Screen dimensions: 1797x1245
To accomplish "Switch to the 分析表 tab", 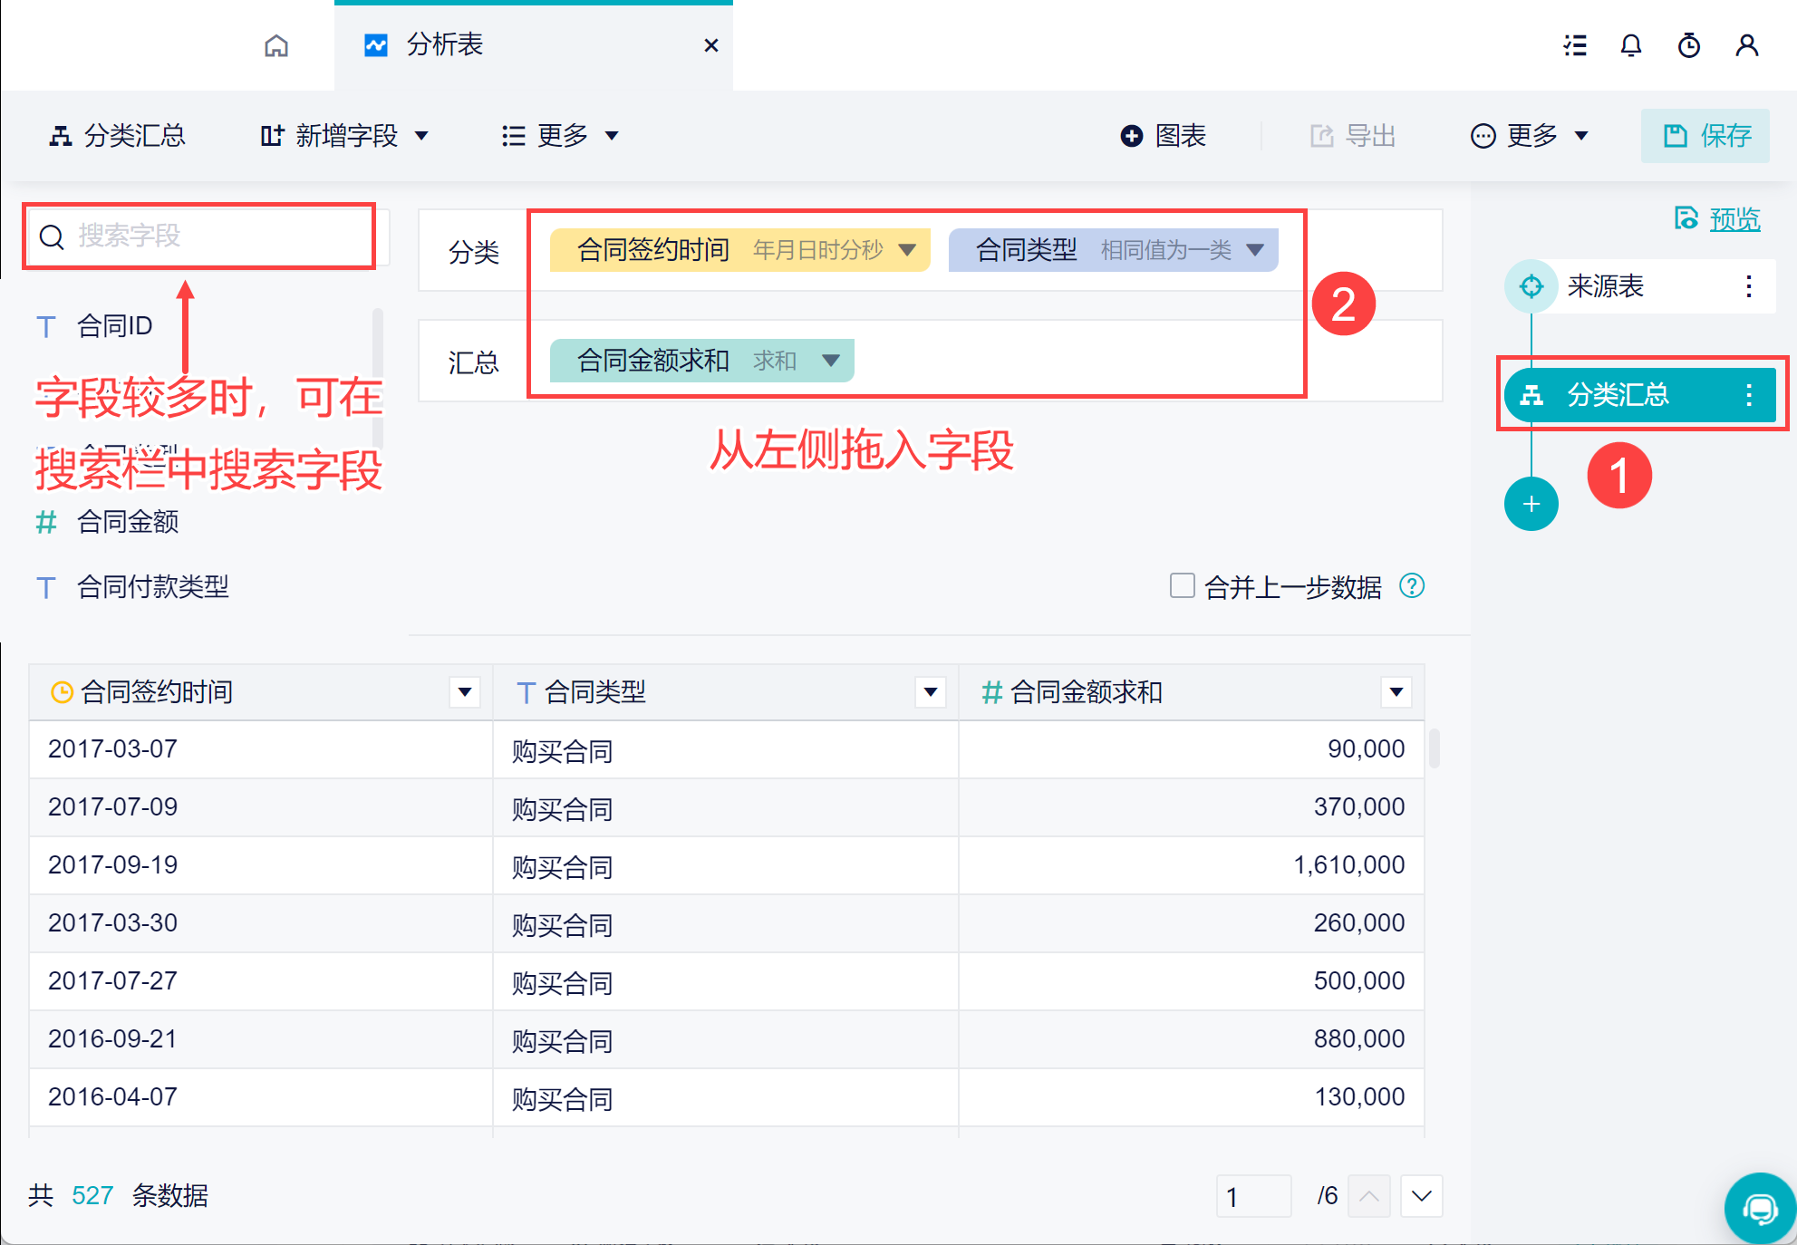I will click(444, 45).
